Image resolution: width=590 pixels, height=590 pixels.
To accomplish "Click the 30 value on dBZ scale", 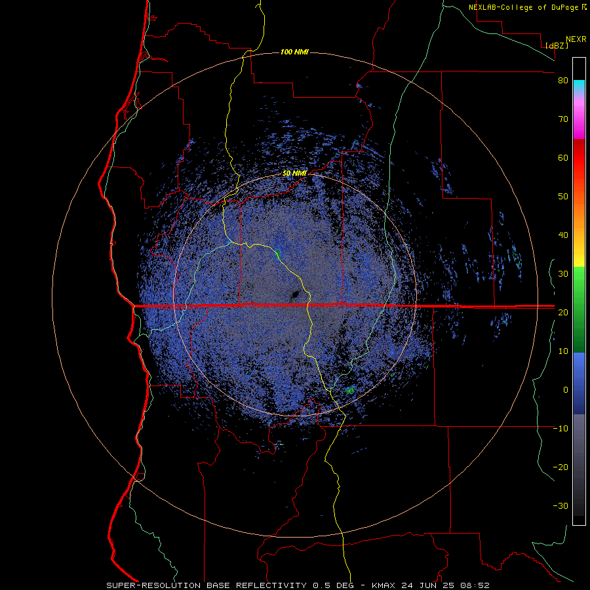I will coord(563,274).
